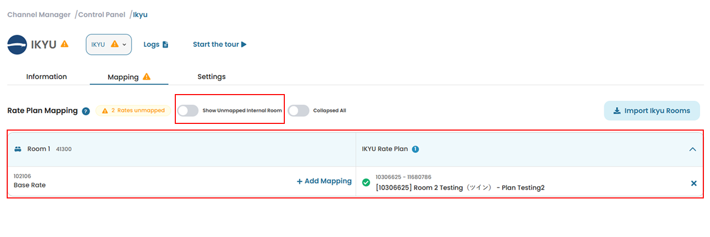The height and width of the screenshot is (237, 710).
Task: Go to Control Panel breadcrumb
Action: pyautogui.click(x=102, y=14)
